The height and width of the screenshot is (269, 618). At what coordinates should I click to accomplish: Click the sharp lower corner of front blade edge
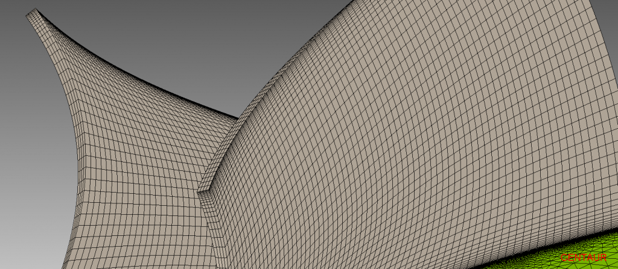click(199, 193)
